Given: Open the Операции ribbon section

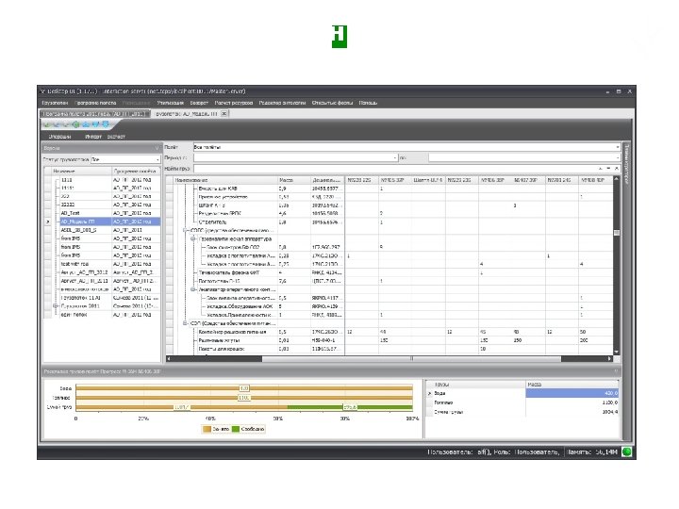Looking at the screenshot, I should [x=59, y=137].
